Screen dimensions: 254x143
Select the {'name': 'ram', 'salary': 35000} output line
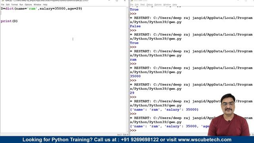[164, 110]
